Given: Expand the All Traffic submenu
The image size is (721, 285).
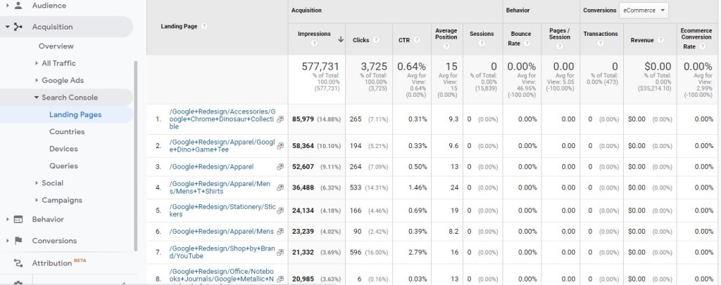Looking at the screenshot, I should click(37, 63).
